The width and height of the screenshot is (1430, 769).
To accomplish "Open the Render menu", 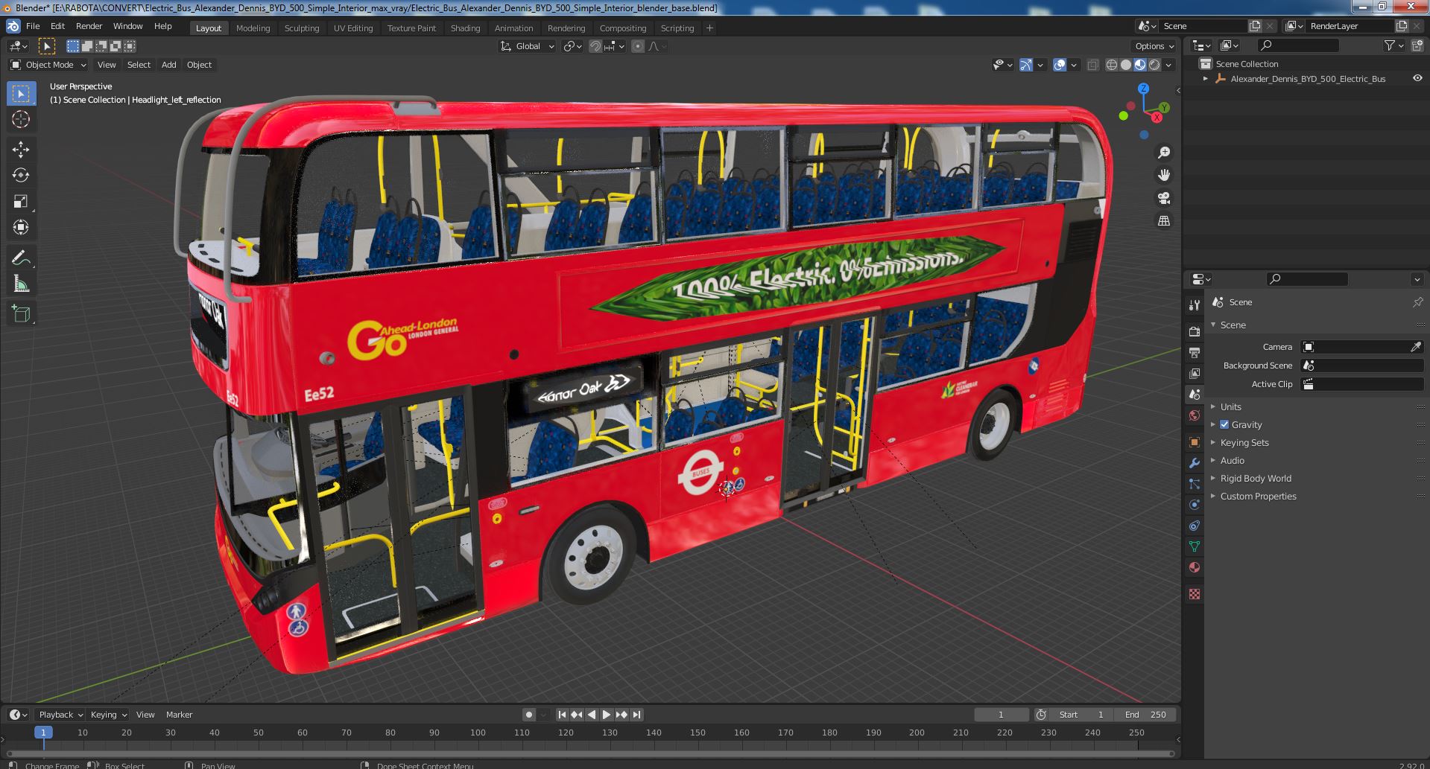I will point(89,26).
